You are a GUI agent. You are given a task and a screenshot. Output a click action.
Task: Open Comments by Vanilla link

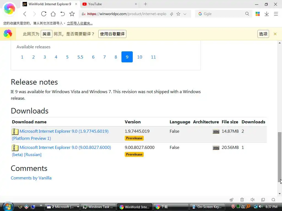click(31, 178)
